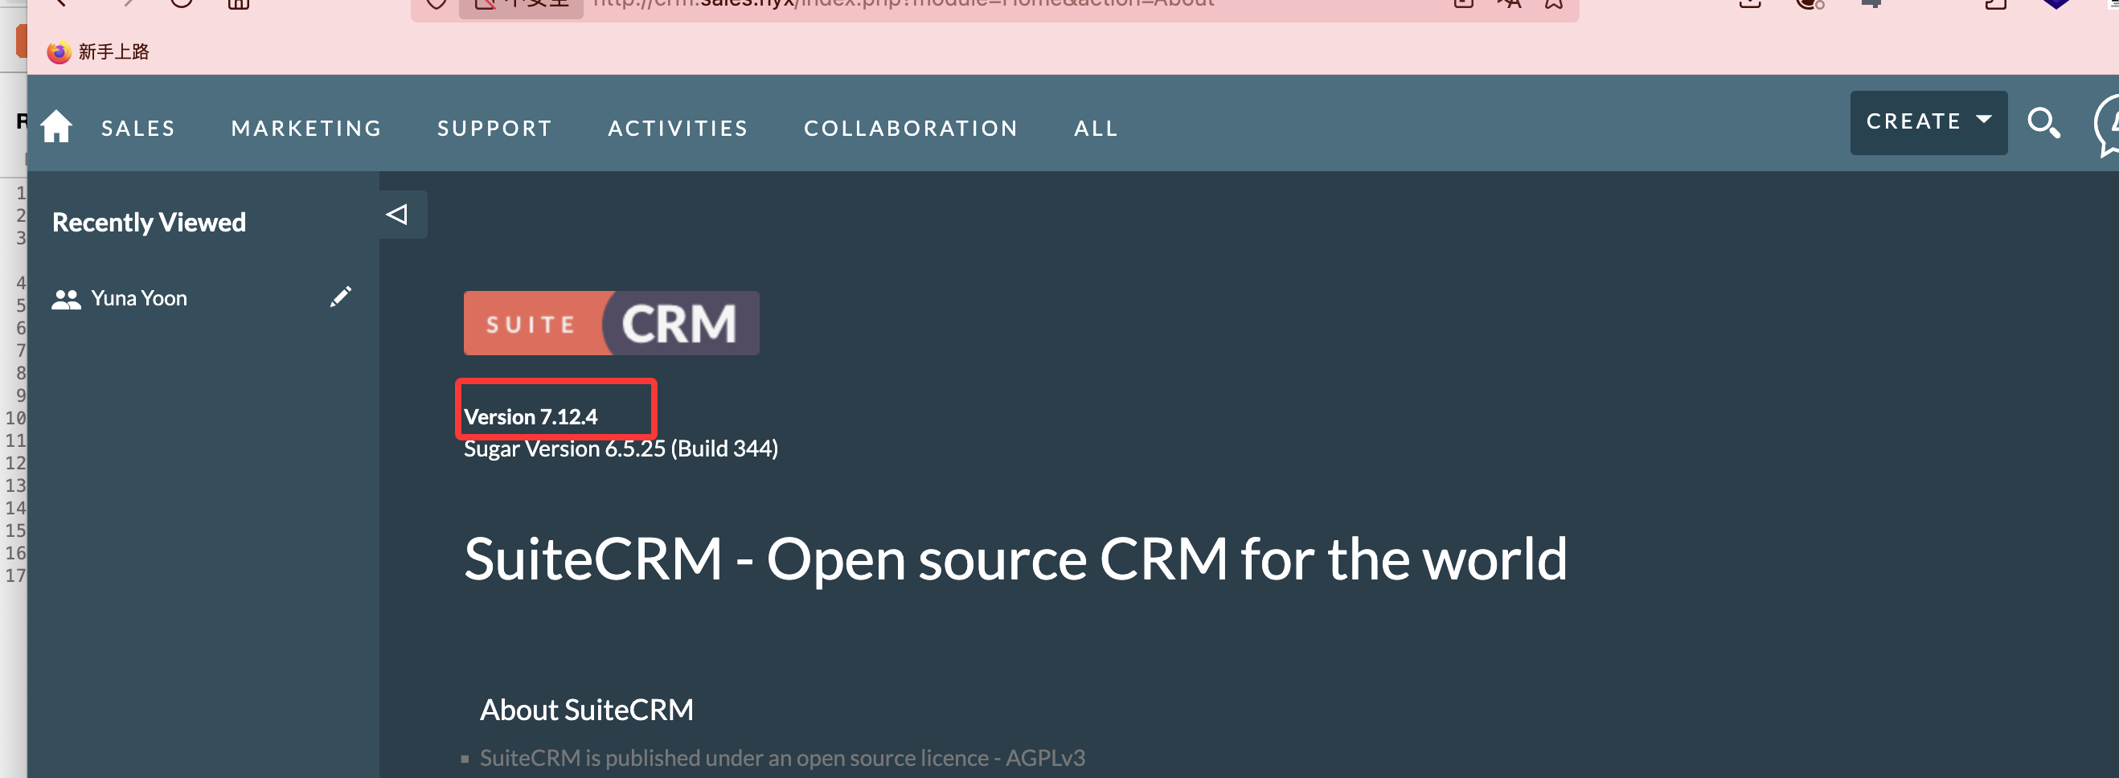Select the People icon beside Yuna Yoon
The height and width of the screenshot is (778, 2119).
pyautogui.click(x=66, y=299)
